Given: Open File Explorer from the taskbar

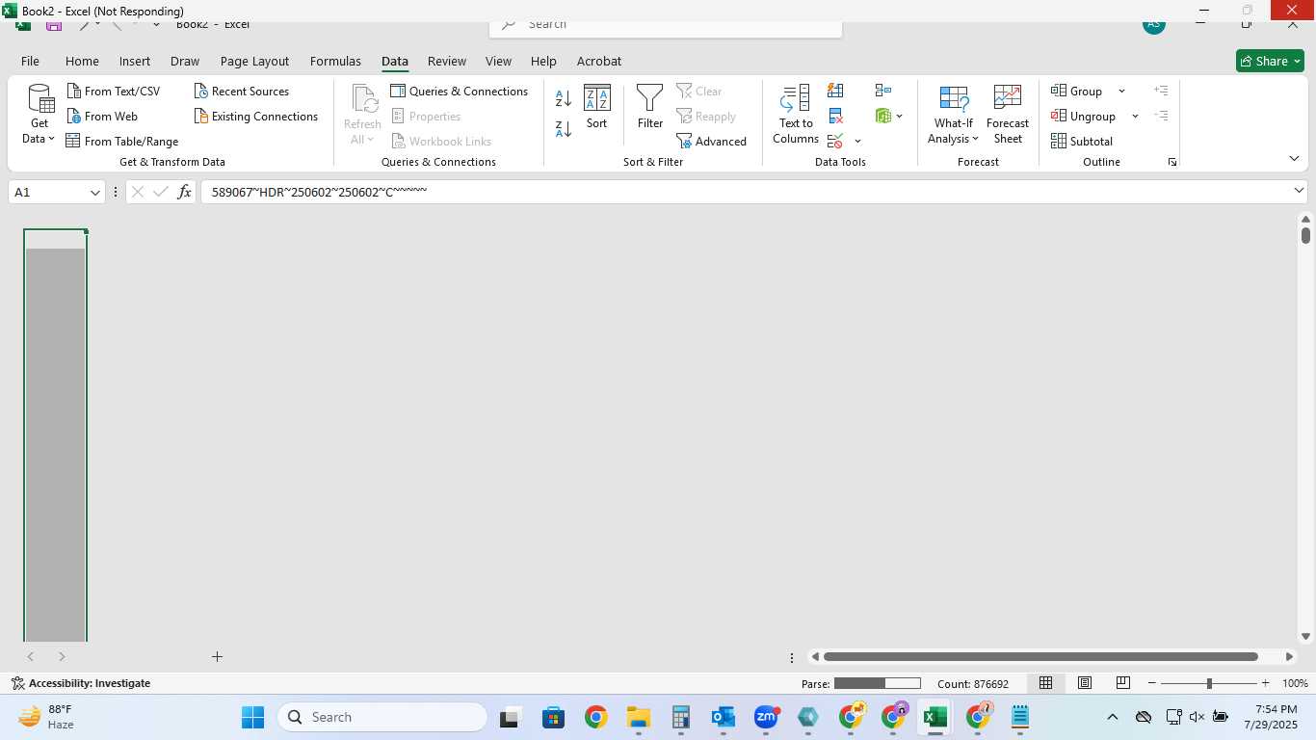Looking at the screenshot, I should (639, 718).
